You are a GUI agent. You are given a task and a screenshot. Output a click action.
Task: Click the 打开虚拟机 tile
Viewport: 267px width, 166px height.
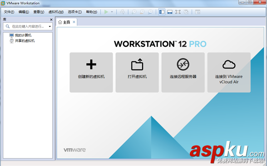click(x=137, y=72)
